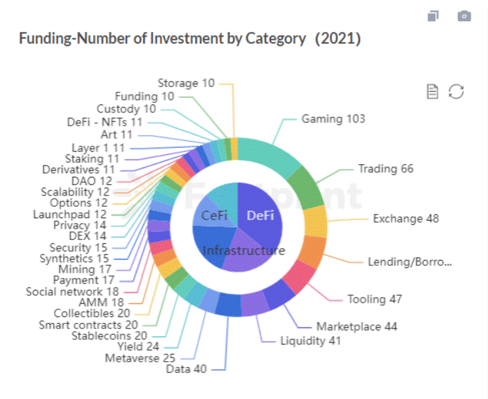The width and height of the screenshot is (488, 399).
Task: Click the copy/duplicate chart icon
Action: pyautogui.click(x=433, y=16)
